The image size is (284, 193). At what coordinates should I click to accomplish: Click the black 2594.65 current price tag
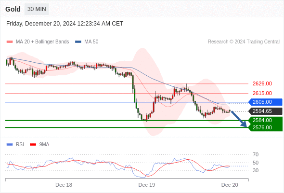click(265, 111)
